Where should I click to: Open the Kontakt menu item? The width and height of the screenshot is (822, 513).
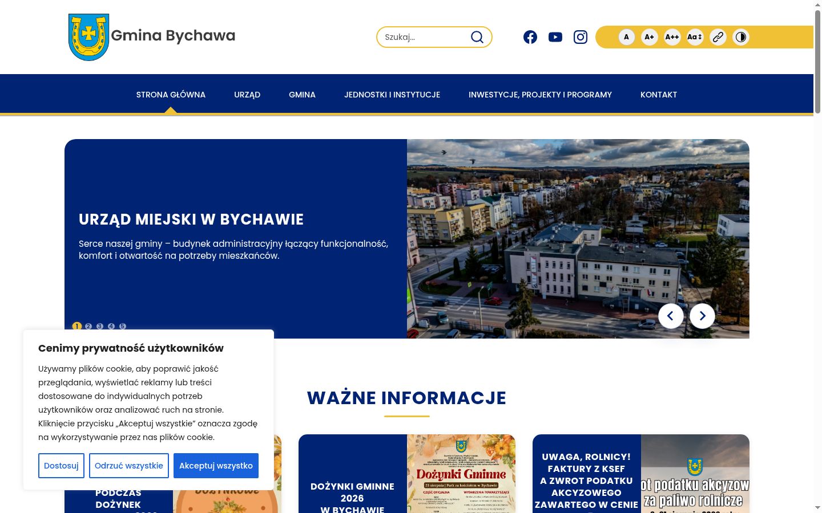[x=659, y=95]
